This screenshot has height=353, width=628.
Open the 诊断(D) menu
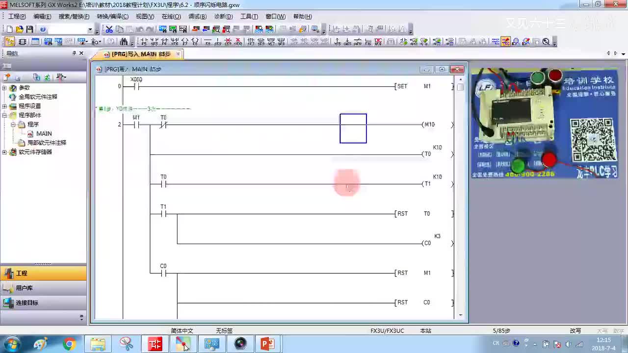point(223,16)
